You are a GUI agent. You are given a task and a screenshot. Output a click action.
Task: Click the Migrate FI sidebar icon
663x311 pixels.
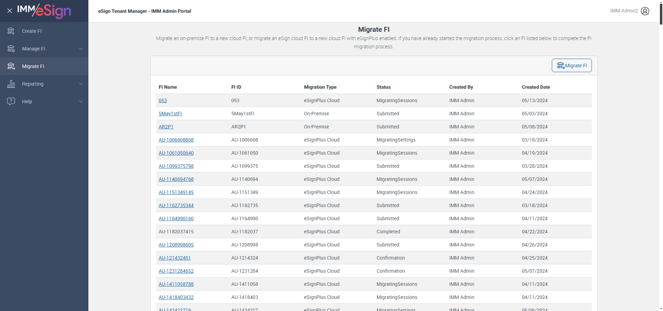11,66
